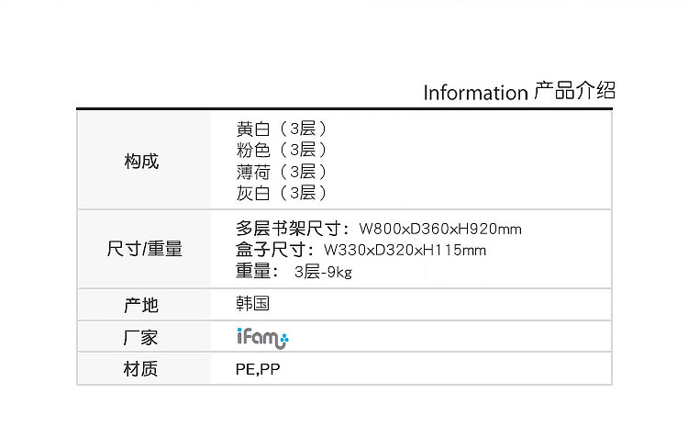Image resolution: width=688 pixels, height=438 pixels.
Task: Click the "Information" heading word
Action: tap(475, 93)
